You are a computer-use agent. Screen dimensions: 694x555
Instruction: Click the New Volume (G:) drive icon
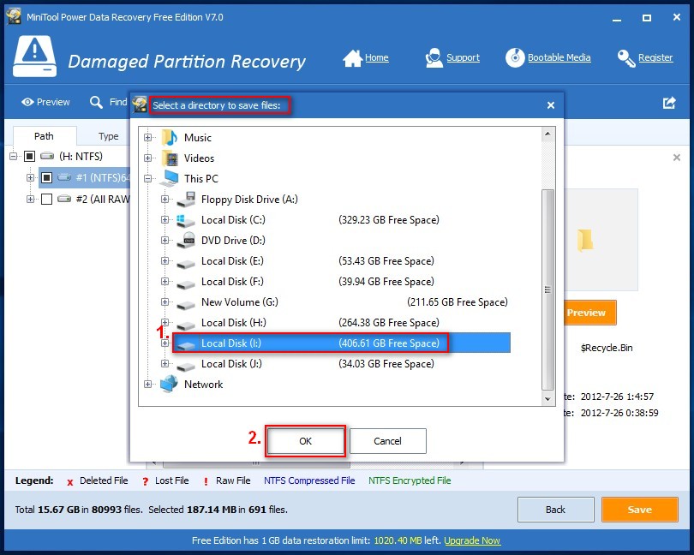[185, 305]
